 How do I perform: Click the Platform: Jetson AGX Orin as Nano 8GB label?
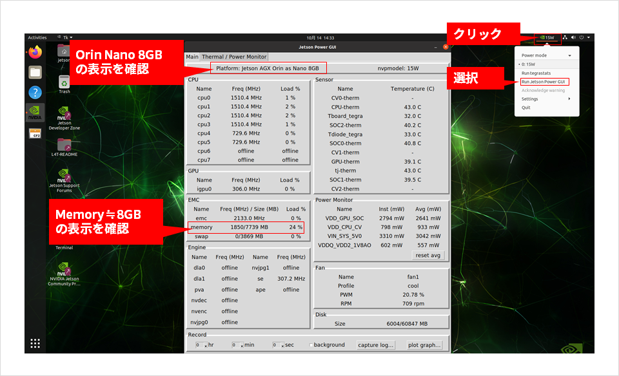(x=267, y=68)
